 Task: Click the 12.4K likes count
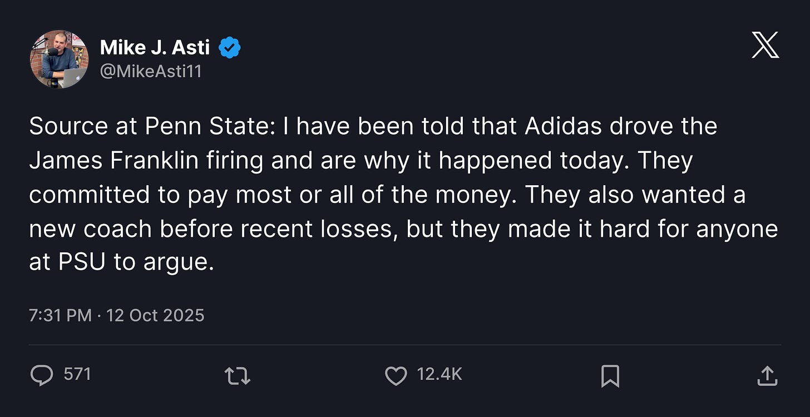click(439, 374)
